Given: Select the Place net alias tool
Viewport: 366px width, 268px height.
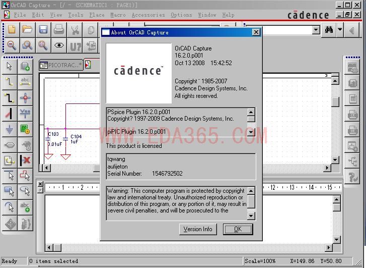Looking at the screenshot, I should click(x=25, y=82).
